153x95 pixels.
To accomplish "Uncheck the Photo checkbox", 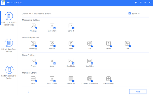I will [x=36, y=64].
